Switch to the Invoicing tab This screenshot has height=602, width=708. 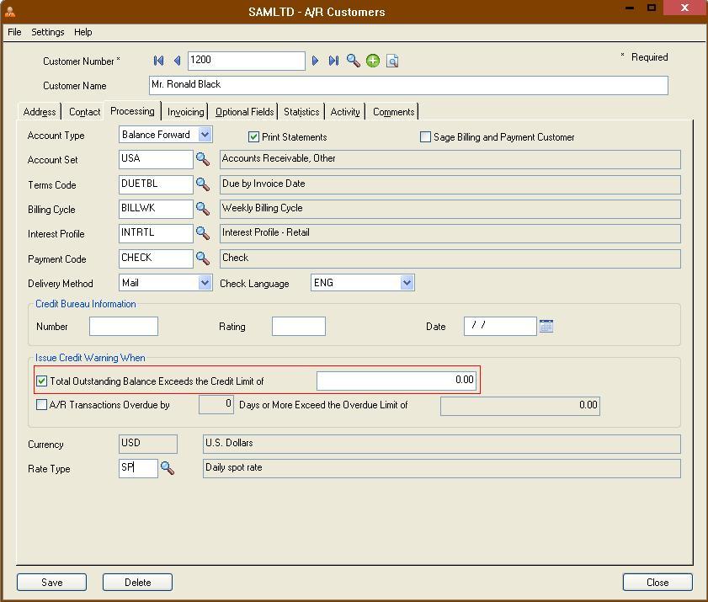185,112
